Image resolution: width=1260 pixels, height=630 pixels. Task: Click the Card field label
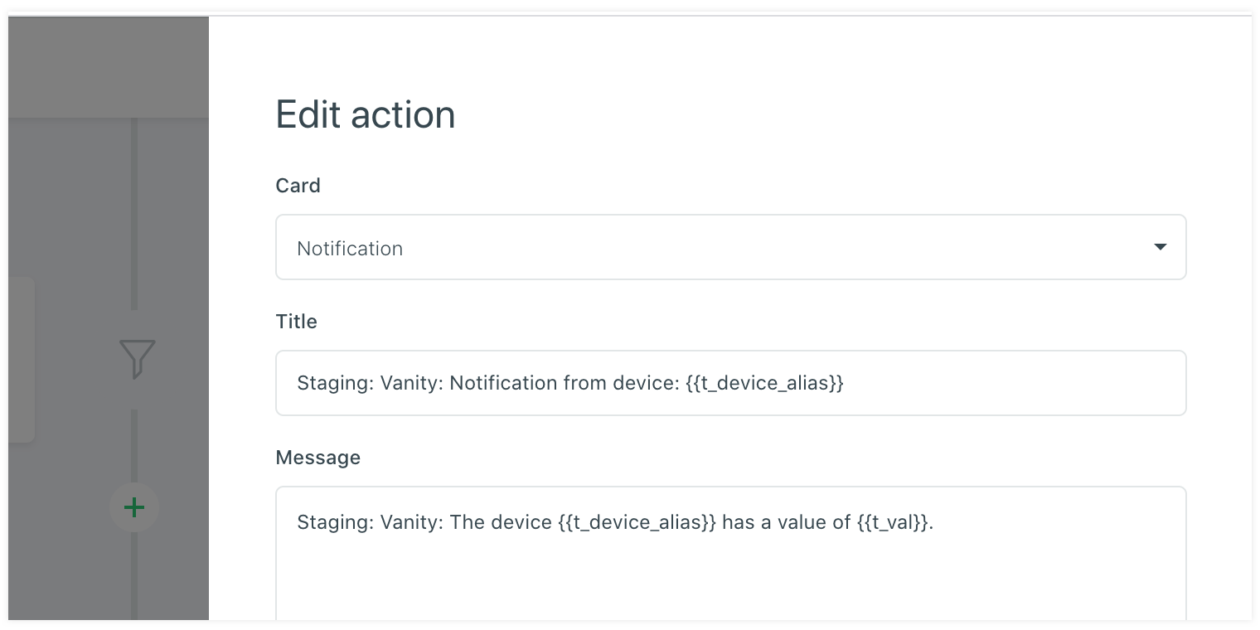298,186
